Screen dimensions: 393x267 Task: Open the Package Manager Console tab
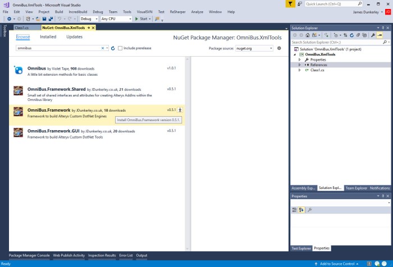coord(29,255)
